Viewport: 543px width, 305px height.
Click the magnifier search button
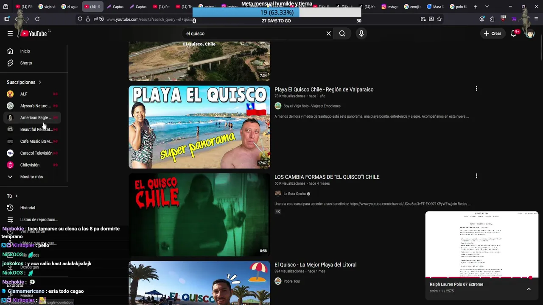tap(342, 33)
